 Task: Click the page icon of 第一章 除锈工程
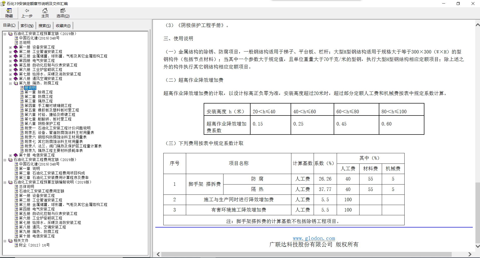[22, 92]
